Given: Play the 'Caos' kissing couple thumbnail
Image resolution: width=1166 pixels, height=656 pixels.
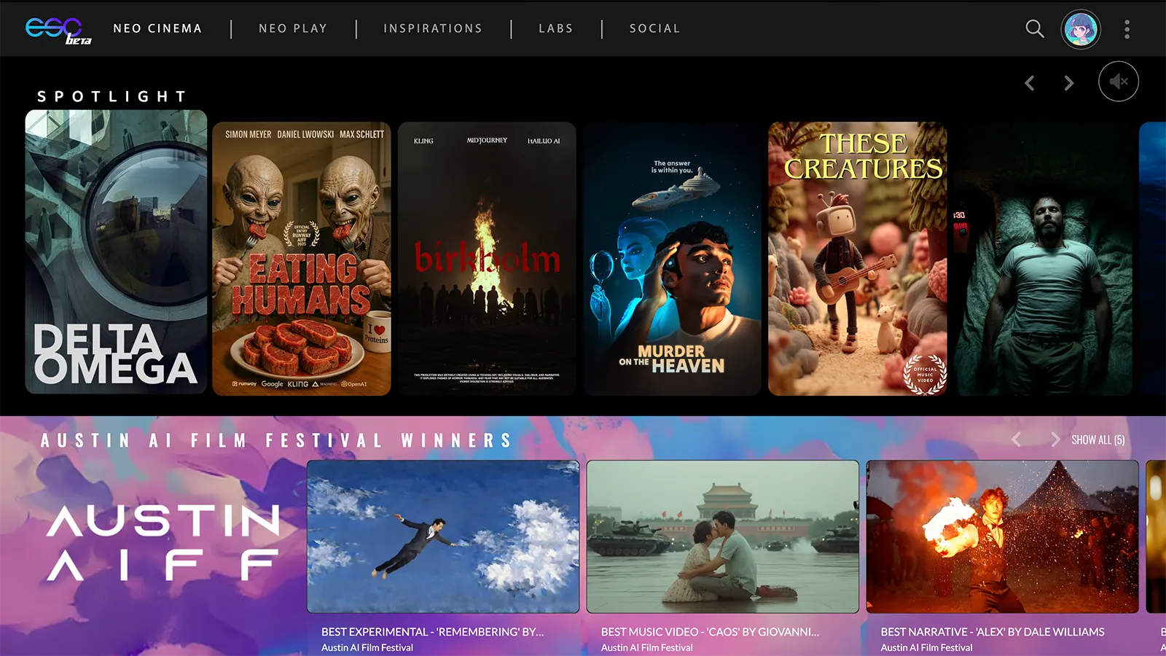Looking at the screenshot, I should tap(723, 536).
